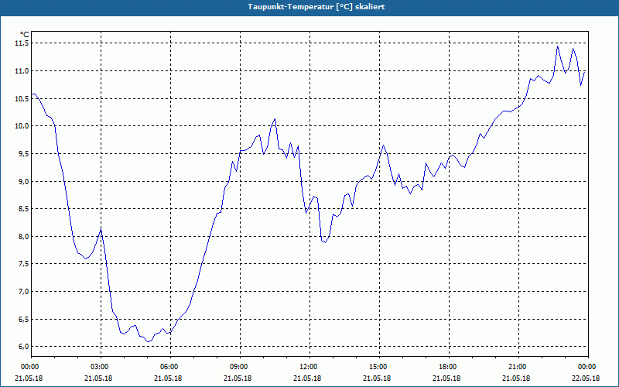
Task: Click the 7,0 y-axis value
Action: 23,292
